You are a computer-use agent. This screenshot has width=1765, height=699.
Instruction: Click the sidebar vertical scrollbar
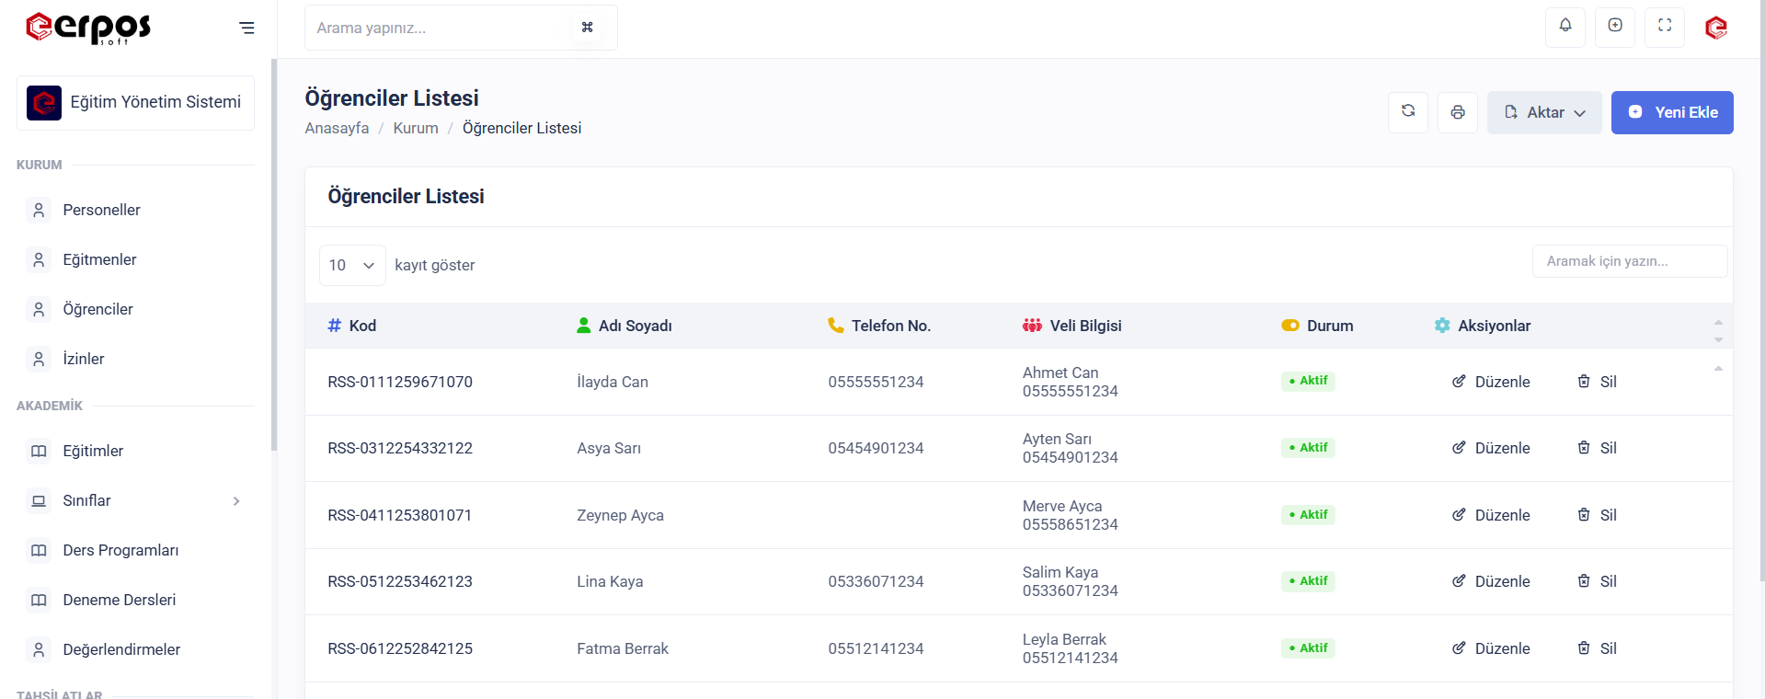273,258
